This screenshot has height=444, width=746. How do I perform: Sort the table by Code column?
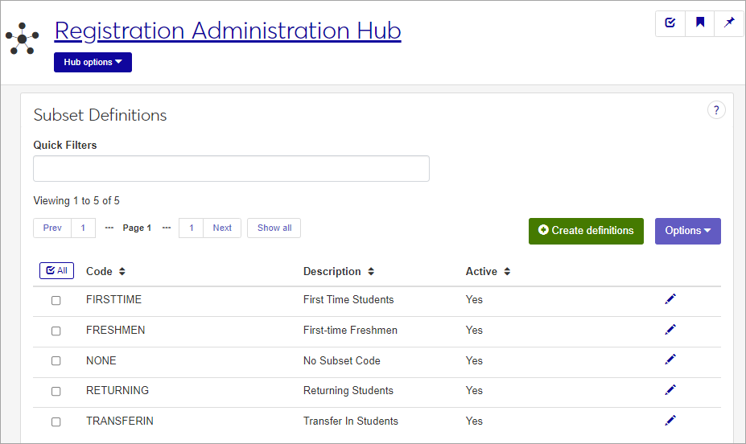click(x=105, y=272)
